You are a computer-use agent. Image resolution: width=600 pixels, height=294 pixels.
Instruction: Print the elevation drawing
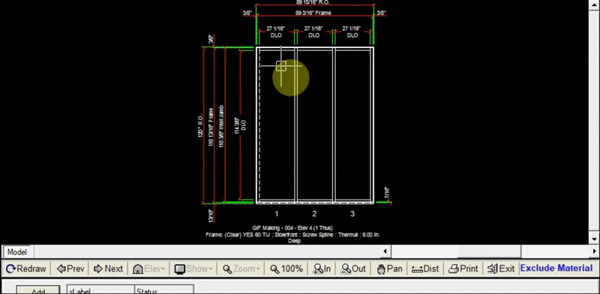[x=463, y=268]
